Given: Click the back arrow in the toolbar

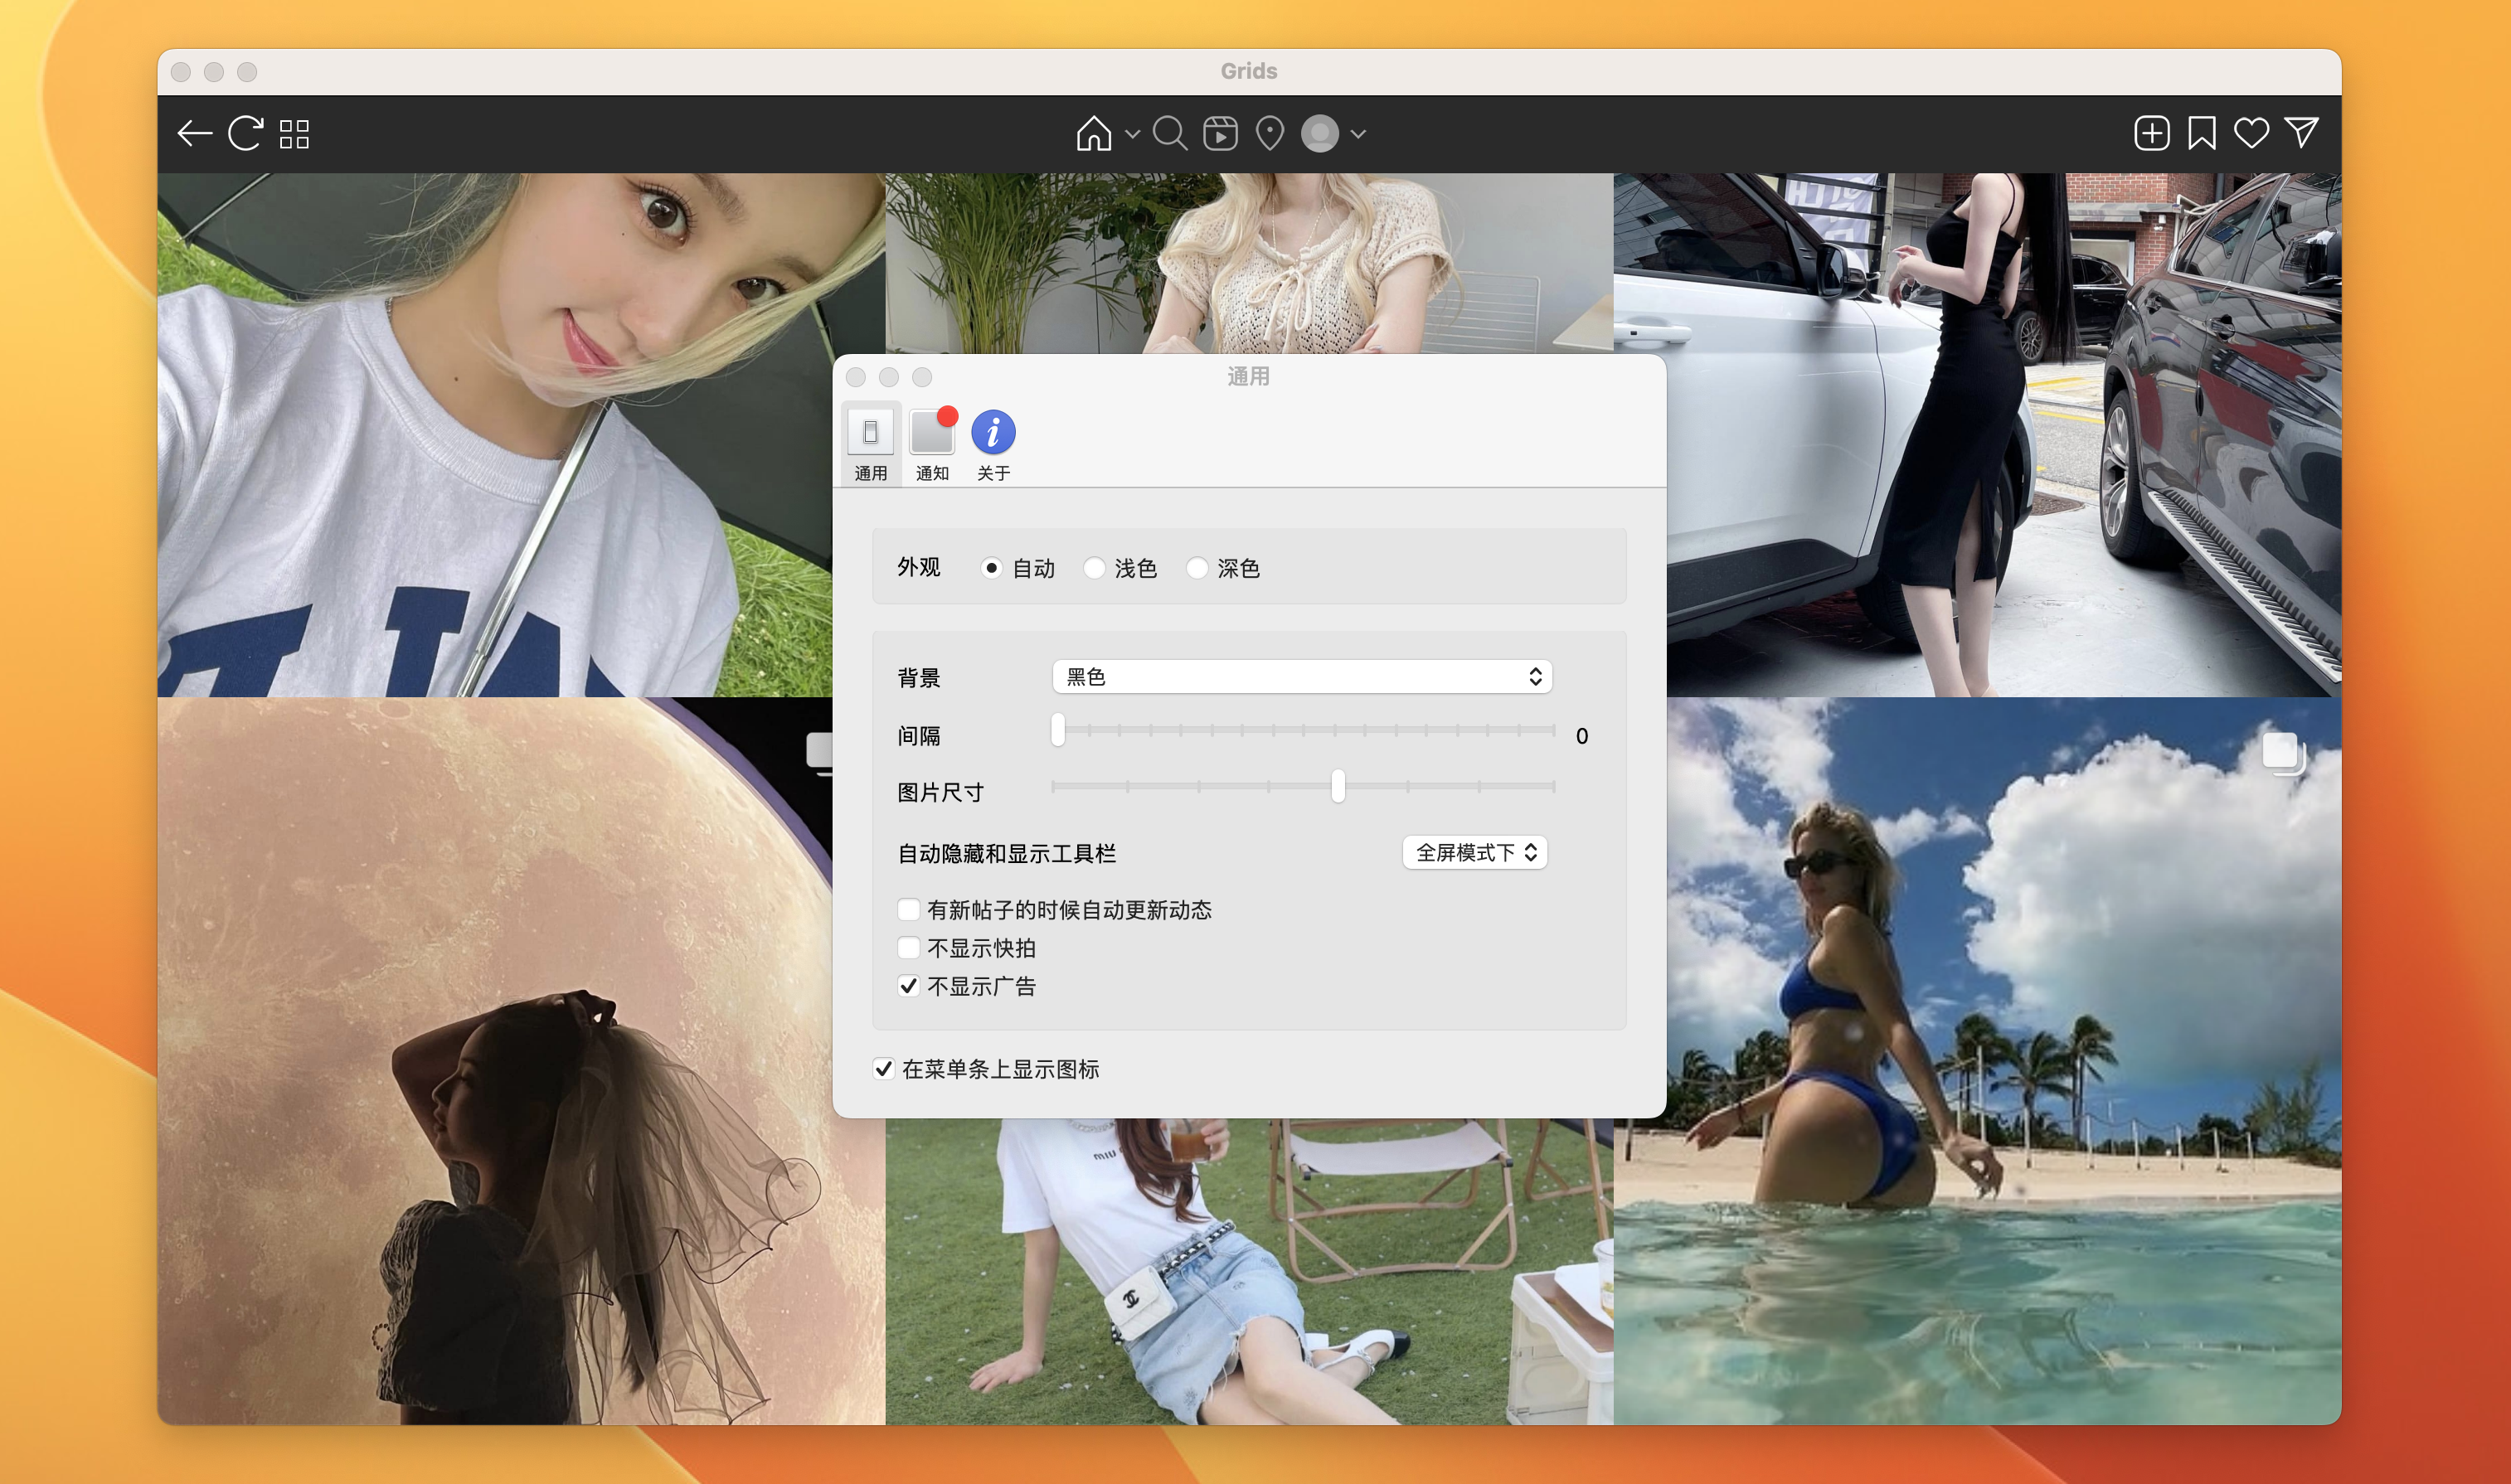Looking at the screenshot, I should [x=194, y=134].
